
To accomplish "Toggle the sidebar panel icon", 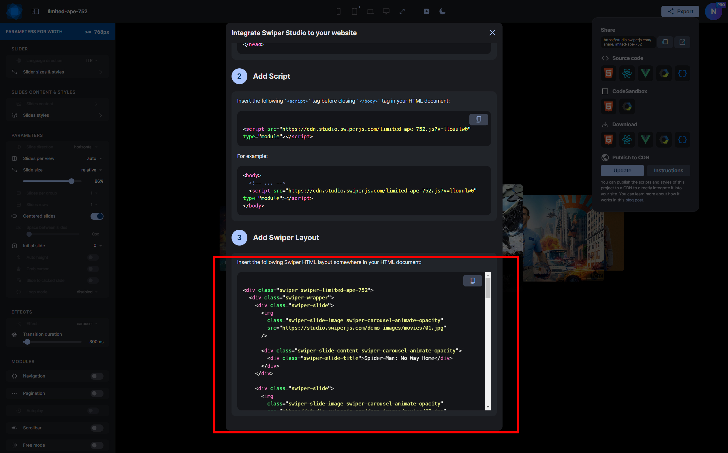I will tap(35, 12).
